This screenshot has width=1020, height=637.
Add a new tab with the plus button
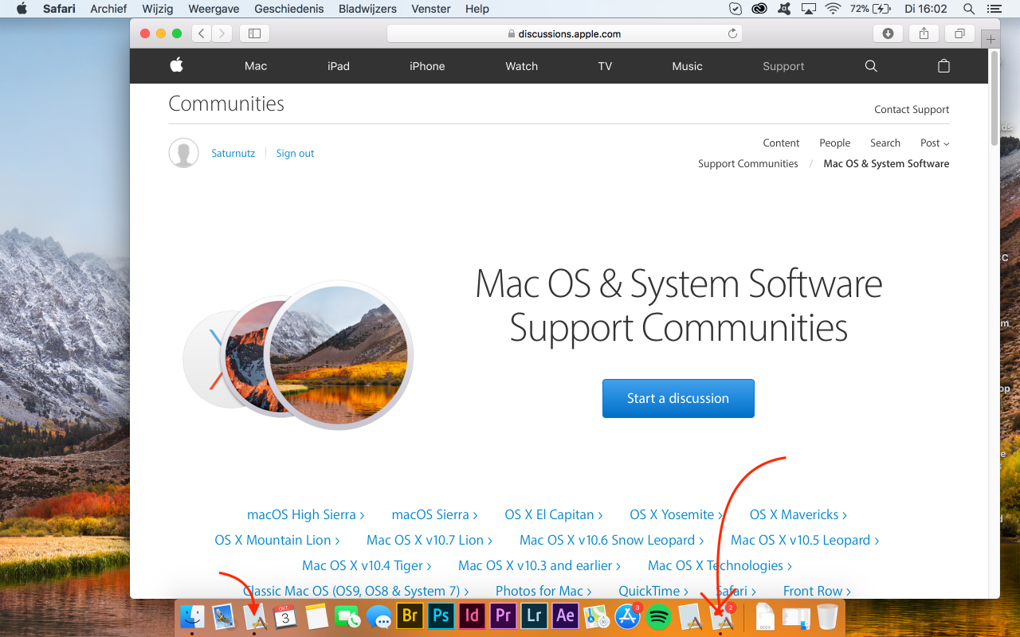991,39
